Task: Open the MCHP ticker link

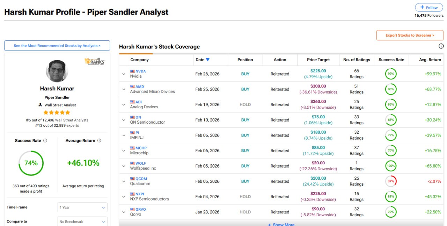Action: click(x=141, y=148)
